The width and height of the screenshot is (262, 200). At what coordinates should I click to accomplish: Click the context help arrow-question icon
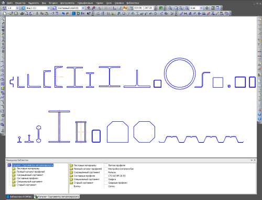pyautogui.click(x=89, y=14)
